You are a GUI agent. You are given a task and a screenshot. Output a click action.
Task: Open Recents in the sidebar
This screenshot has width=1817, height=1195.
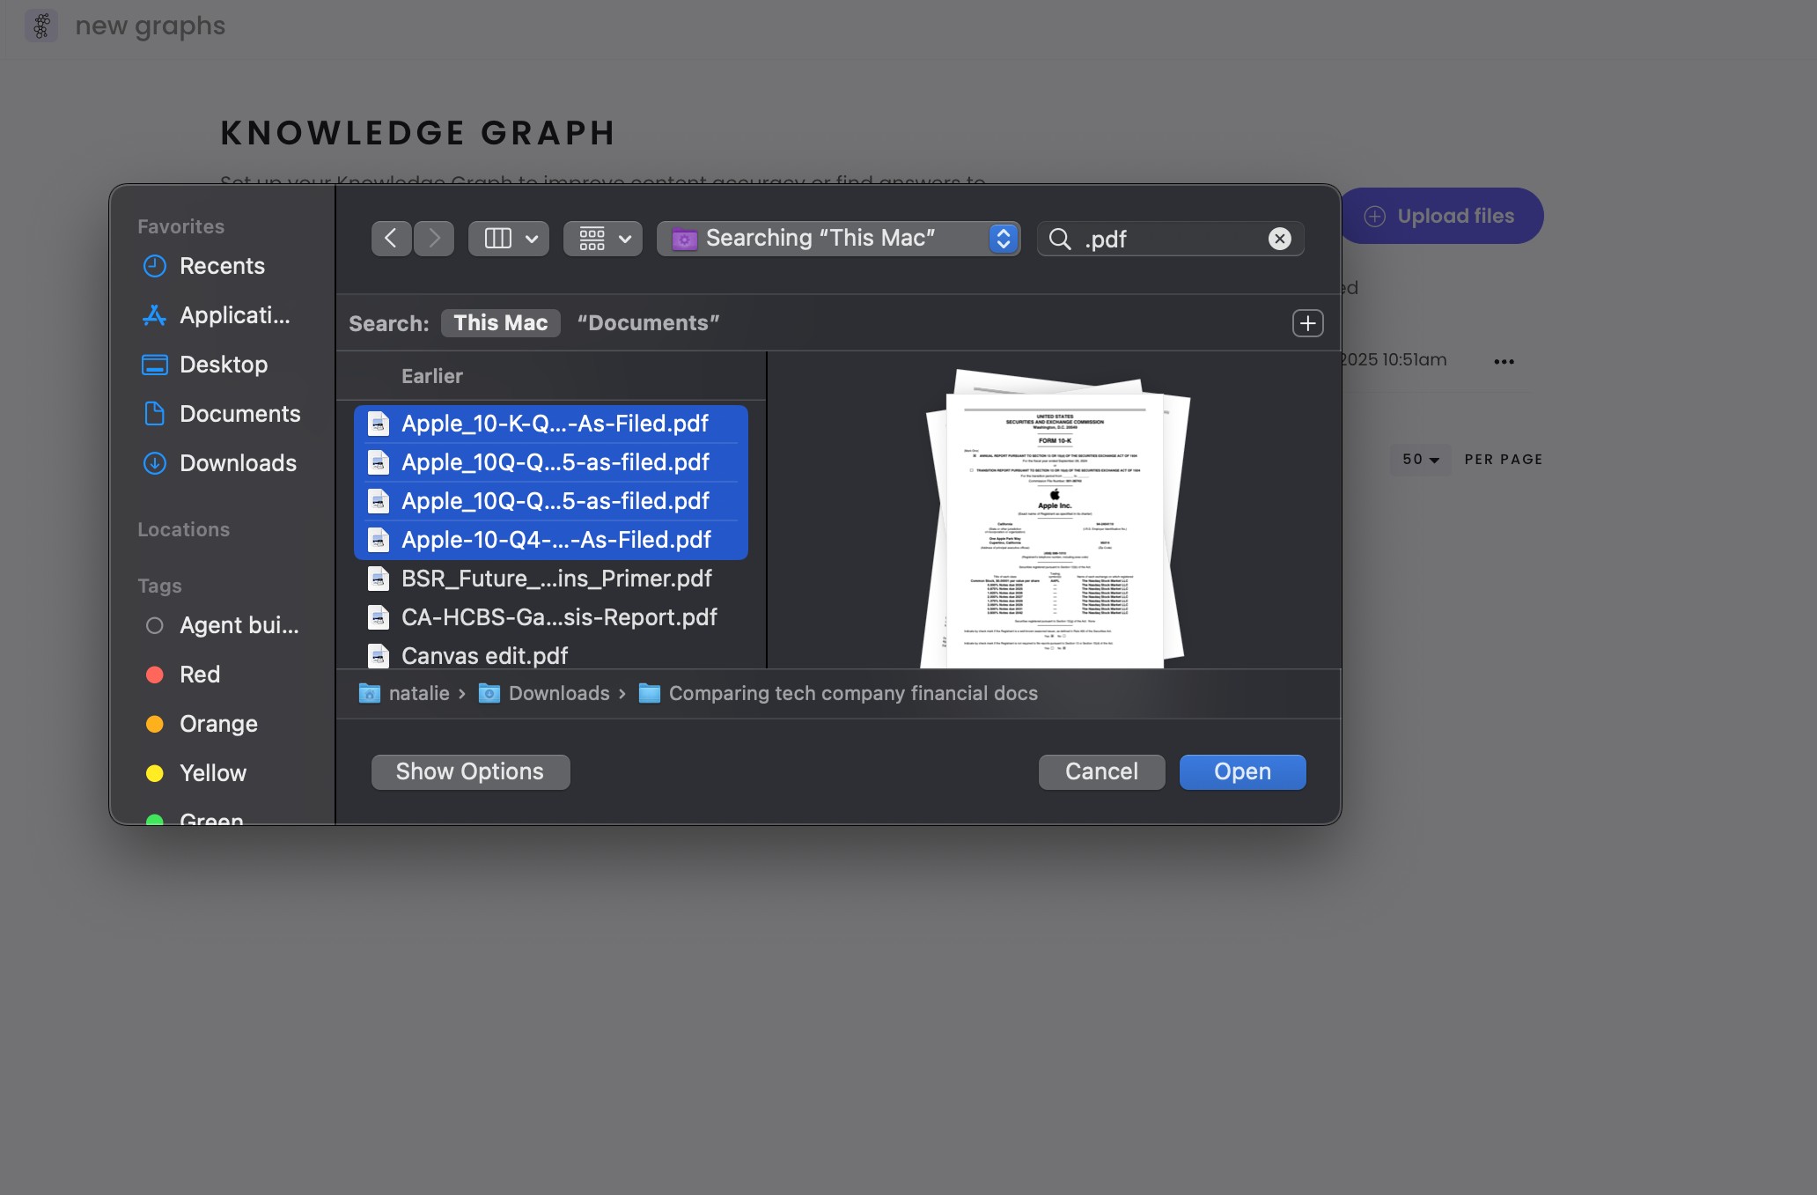221,266
